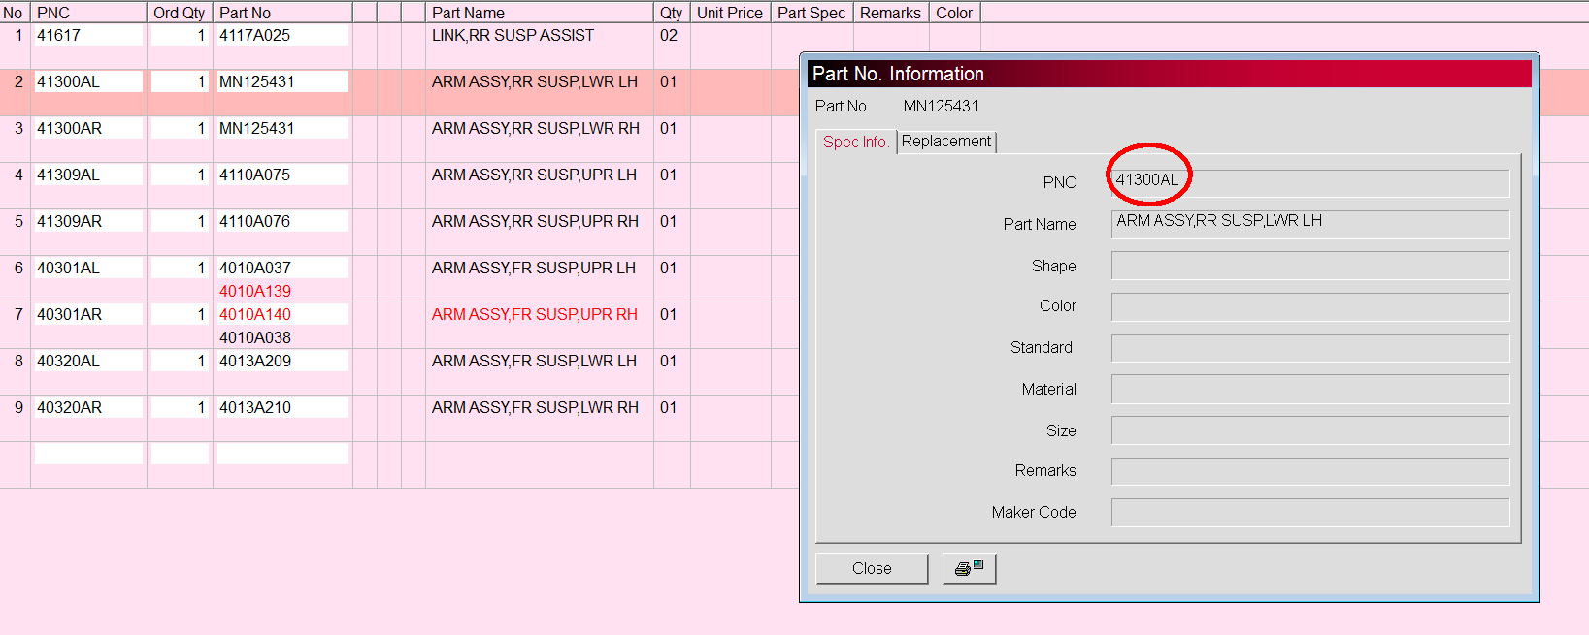
Task: Click the Part Name field in dialog
Action: pyautogui.click(x=1309, y=223)
